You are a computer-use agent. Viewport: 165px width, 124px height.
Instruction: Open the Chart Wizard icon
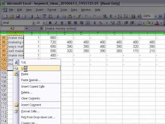133,16
